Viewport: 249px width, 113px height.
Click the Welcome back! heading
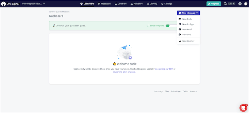[124, 64]
